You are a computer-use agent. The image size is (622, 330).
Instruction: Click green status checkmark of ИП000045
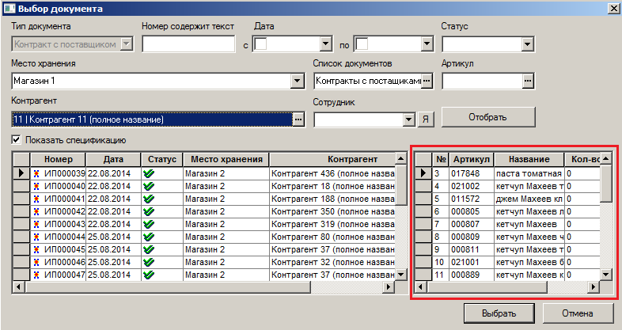tap(149, 249)
